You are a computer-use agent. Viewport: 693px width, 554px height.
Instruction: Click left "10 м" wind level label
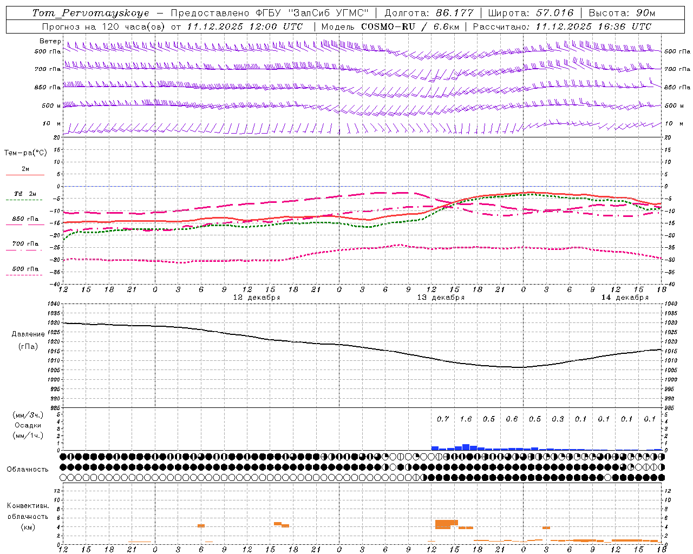51,123
